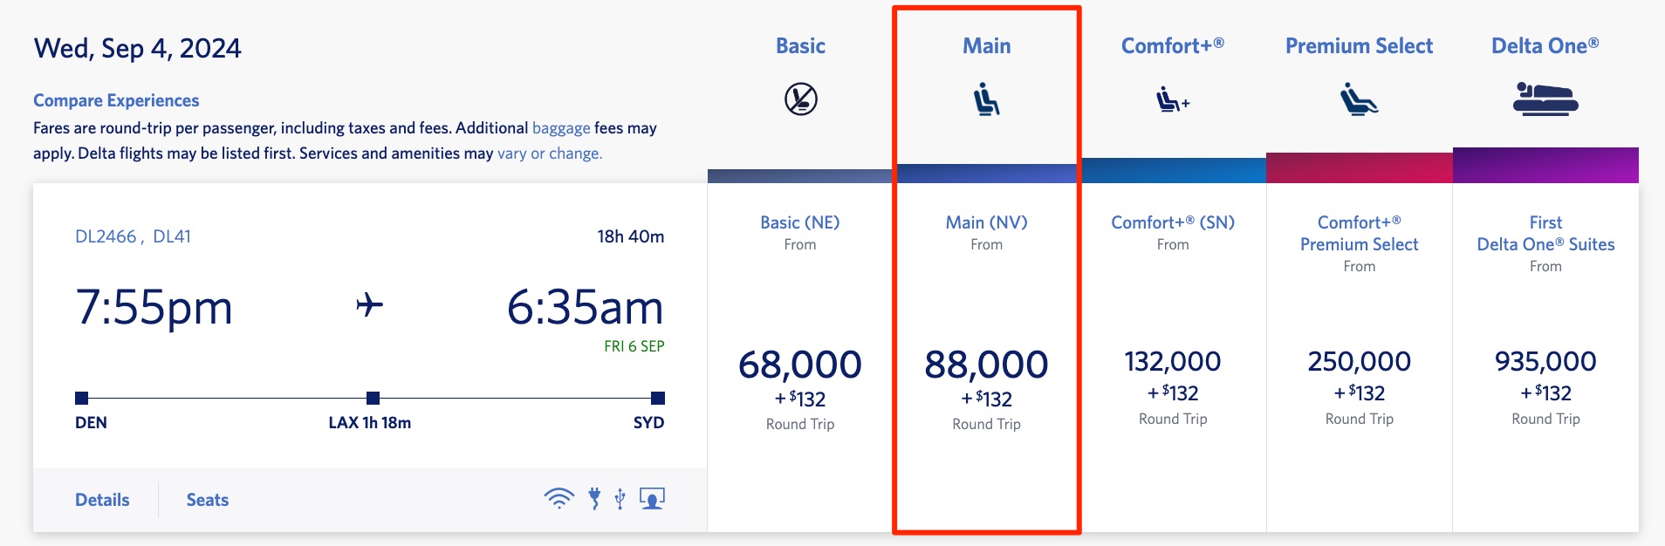Image resolution: width=1665 pixels, height=546 pixels.
Task: Click the Wi-Fi amenity icon
Action: [x=558, y=498]
